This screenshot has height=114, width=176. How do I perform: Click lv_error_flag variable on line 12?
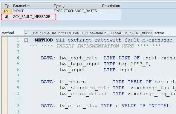[78, 106]
